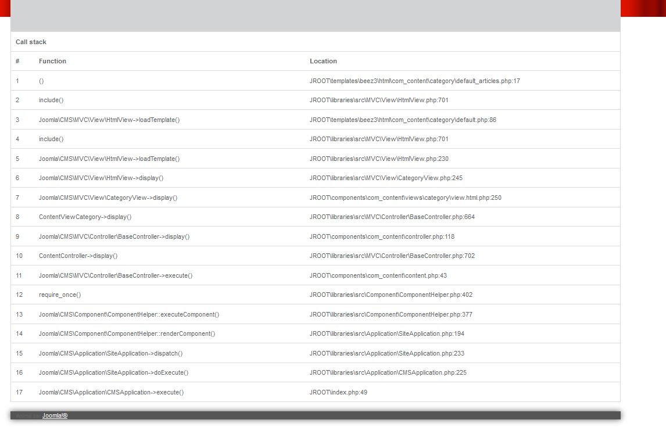The height and width of the screenshot is (427, 666).
Task: Click the Function column header
Action: [x=52, y=61]
